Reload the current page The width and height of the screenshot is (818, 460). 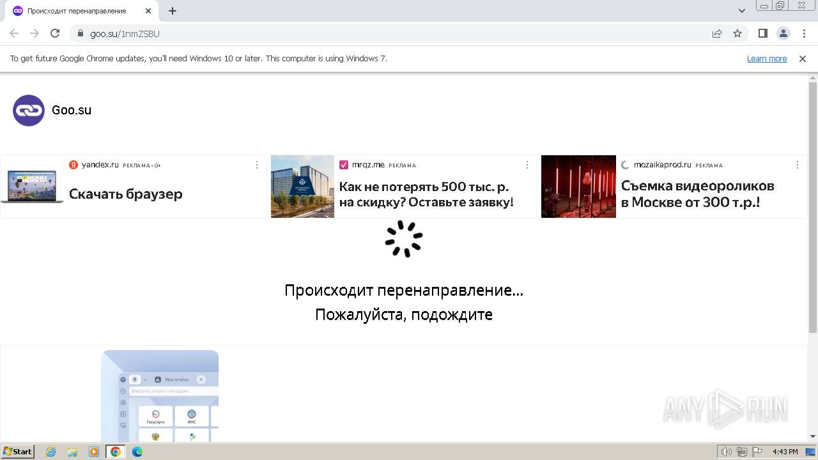(x=55, y=33)
